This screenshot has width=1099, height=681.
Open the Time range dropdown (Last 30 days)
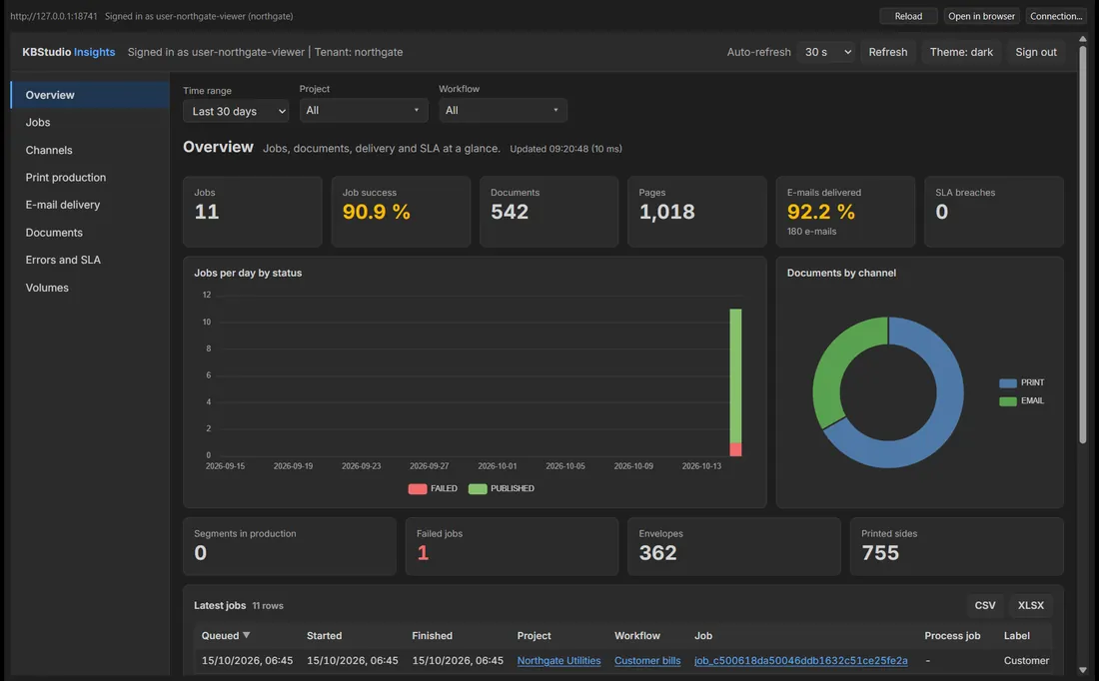(236, 111)
